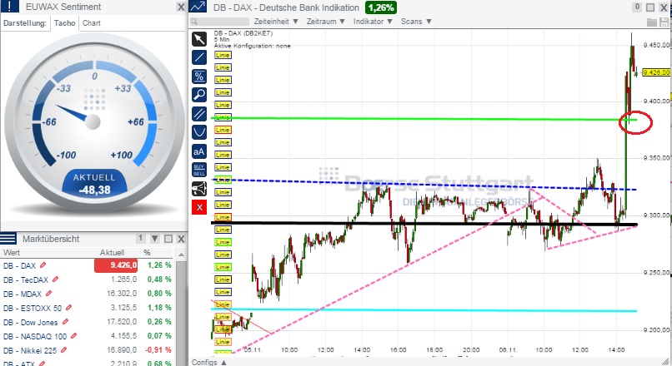Select the DB - DAX row name
Image resolution: width=672 pixels, height=366 pixels.
(x=19, y=265)
